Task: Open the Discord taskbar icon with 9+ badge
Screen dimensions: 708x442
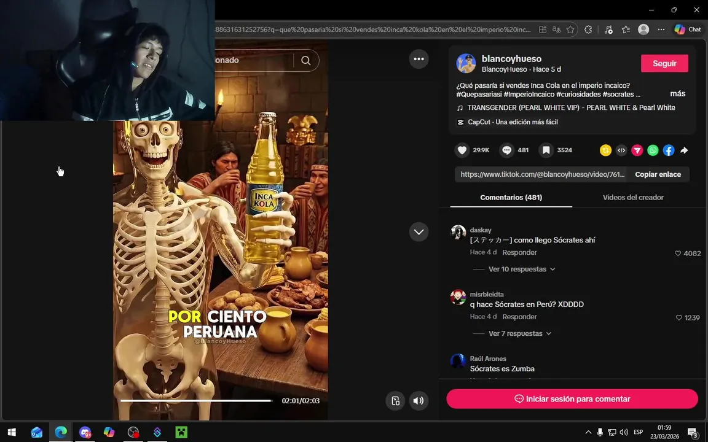Action: coord(85,433)
